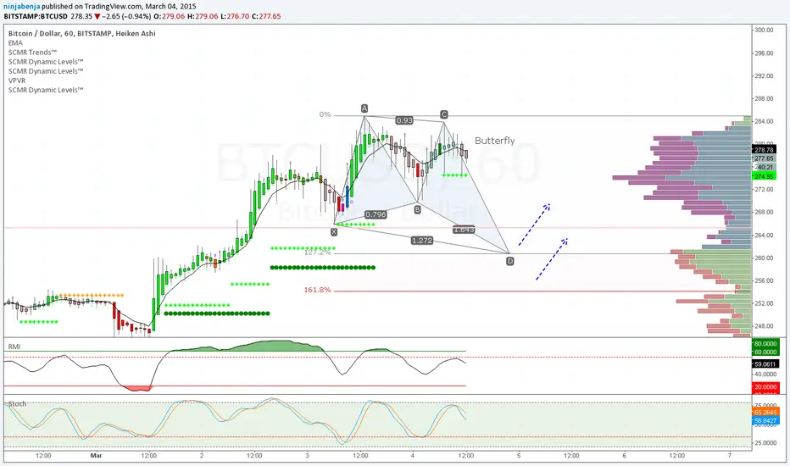This screenshot has width=790, height=466.
Task: Click the C:277.65 close price value
Action: coord(266,16)
